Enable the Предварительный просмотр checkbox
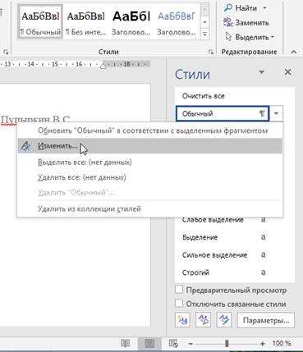Viewport: 303px width, 352px height. 179,290
